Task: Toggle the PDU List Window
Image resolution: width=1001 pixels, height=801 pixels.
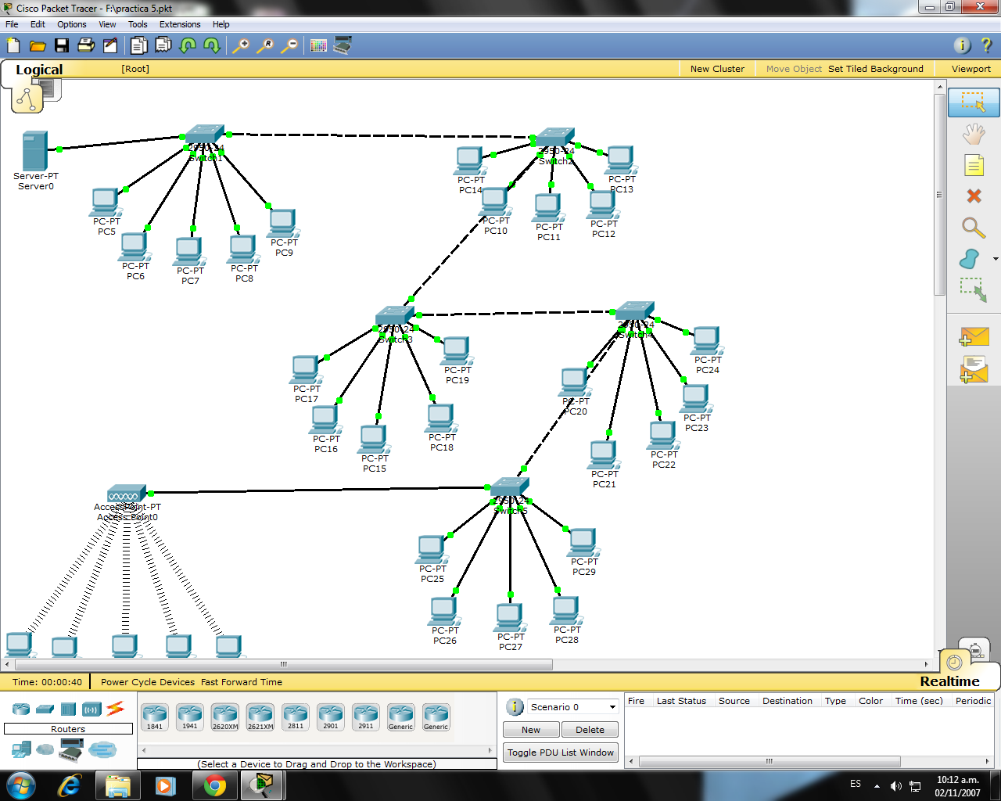Action: point(560,752)
